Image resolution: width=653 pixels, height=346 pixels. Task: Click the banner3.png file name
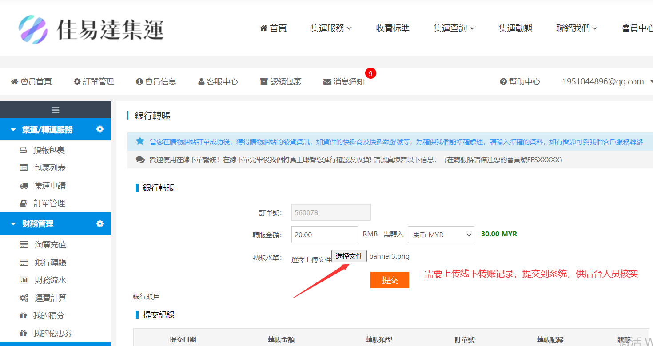click(389, 256)
